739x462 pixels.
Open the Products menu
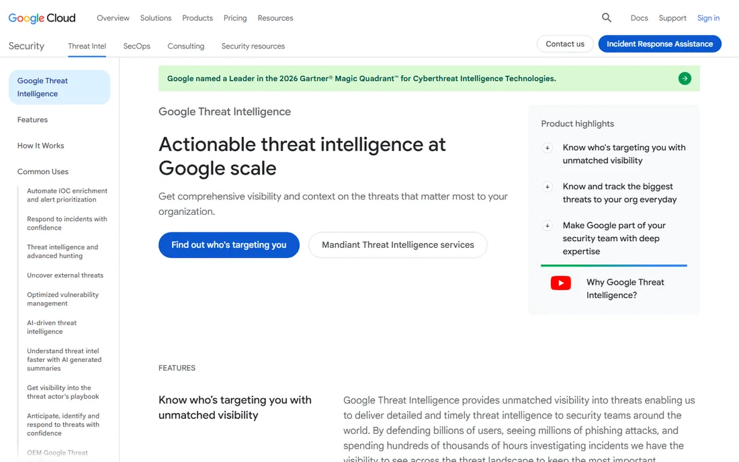[x=198, y=18]
